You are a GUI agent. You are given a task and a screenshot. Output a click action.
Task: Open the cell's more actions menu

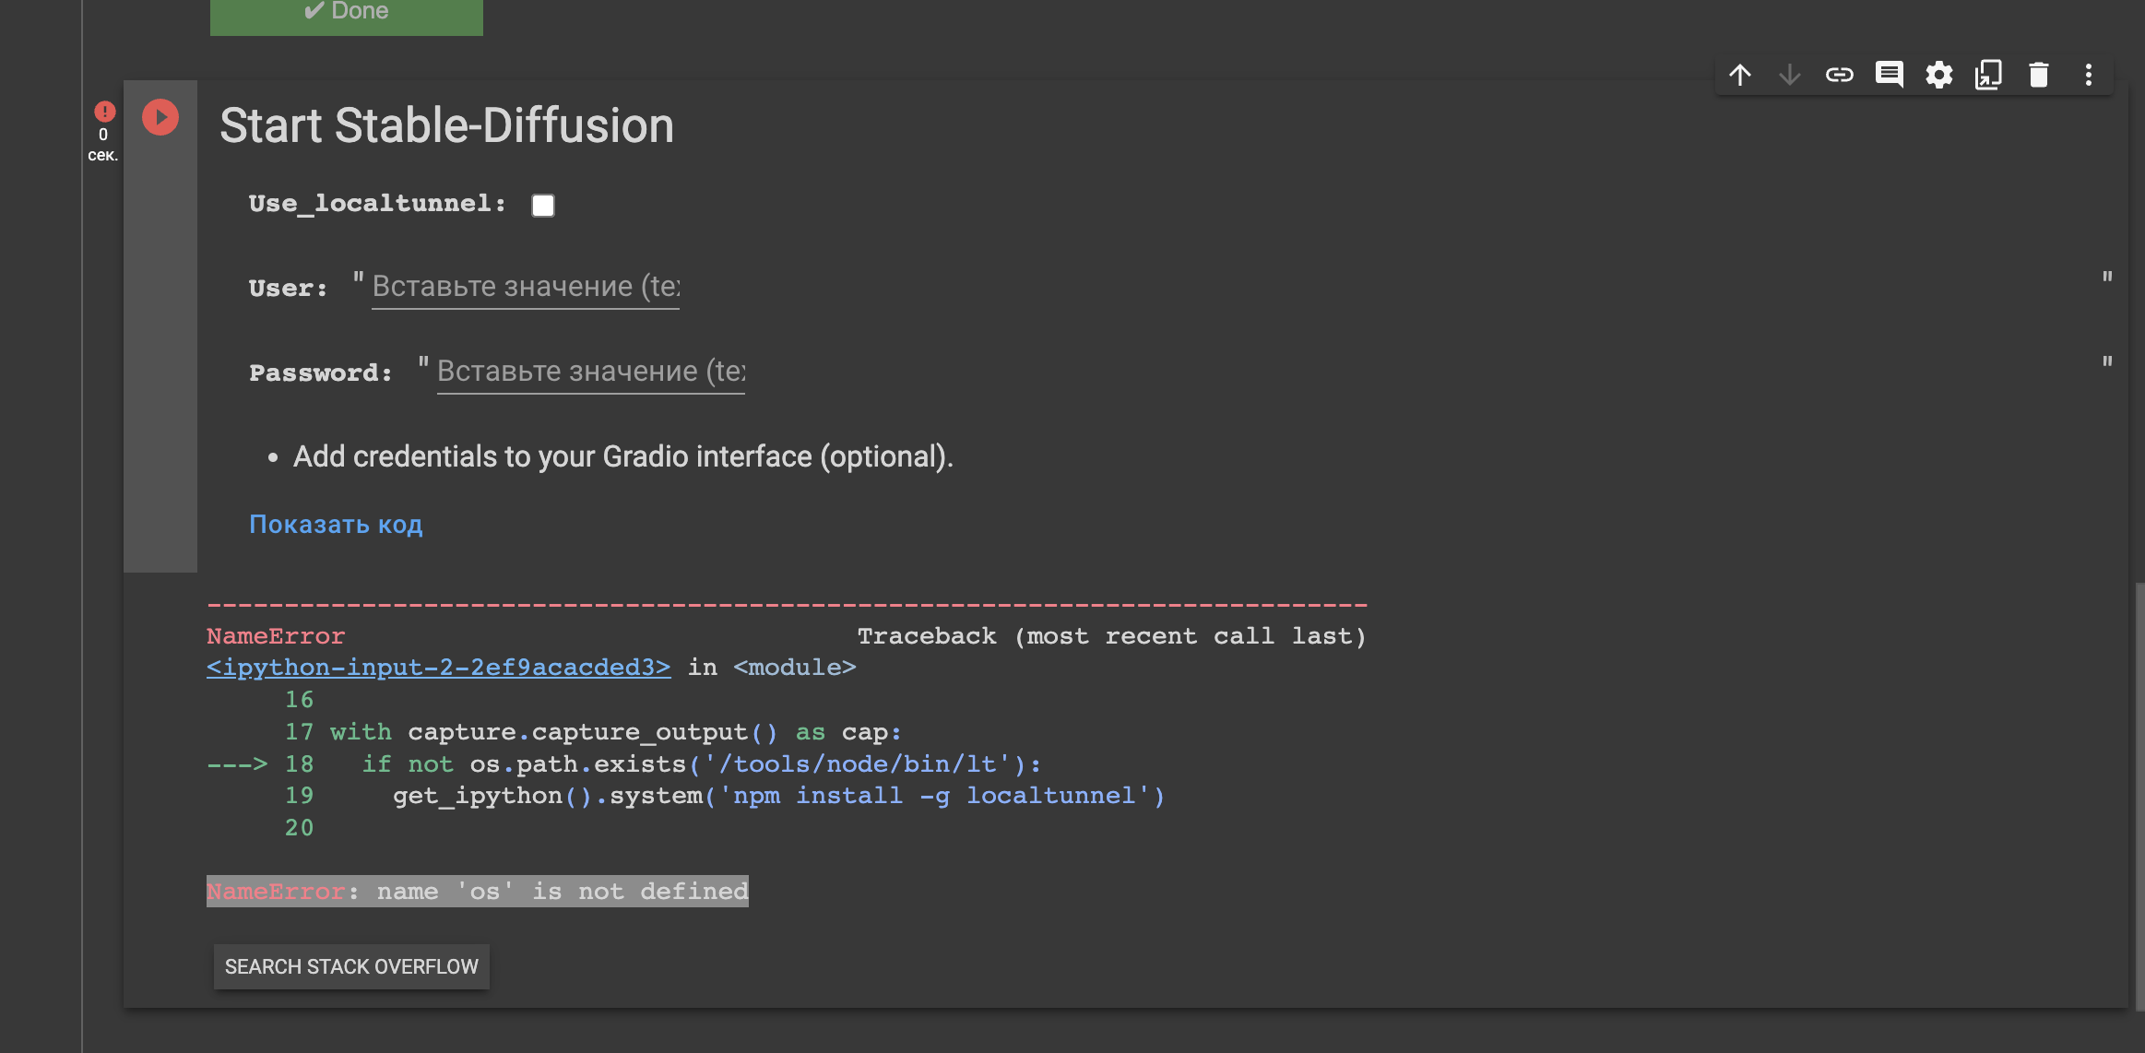pyautogui.click(x=2088, y=74)
